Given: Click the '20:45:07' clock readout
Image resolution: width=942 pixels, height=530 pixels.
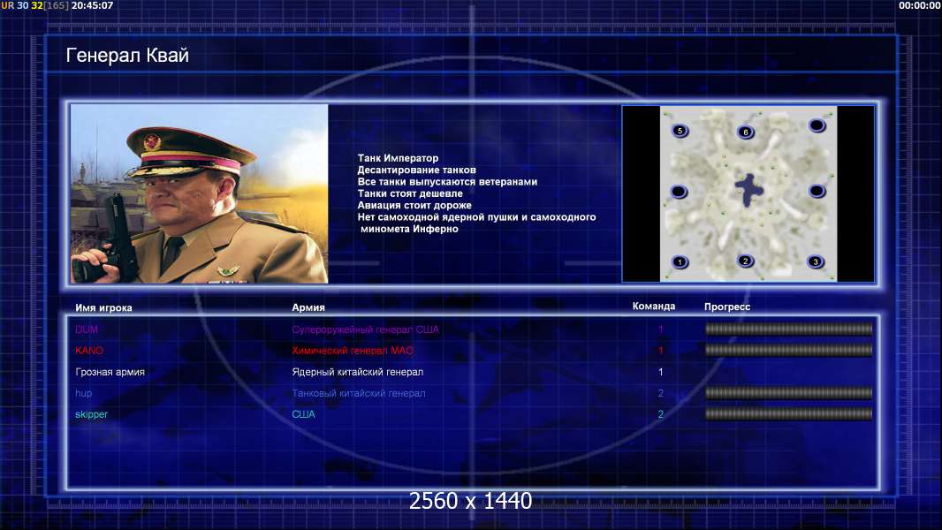Looking at the screenshot, I should coord(92,5).
